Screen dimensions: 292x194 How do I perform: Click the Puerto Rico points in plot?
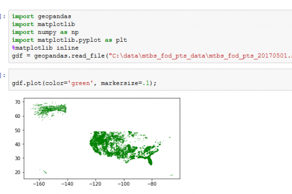click(x=172, y=175)
